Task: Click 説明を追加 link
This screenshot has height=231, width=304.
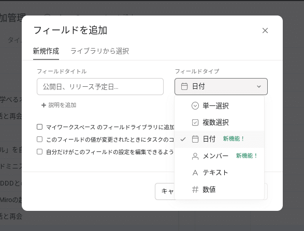Action: 62,105
